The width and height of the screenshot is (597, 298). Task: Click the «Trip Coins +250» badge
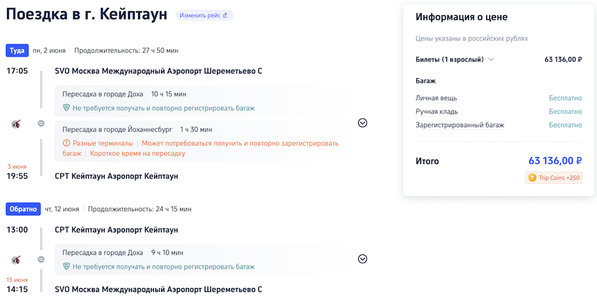(x=553, y=177)
